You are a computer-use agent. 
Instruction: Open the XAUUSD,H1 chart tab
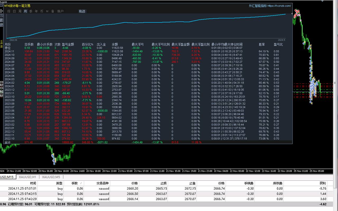click(x=28, y=177)
